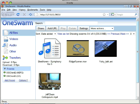Screen dimensions: 140x104
Task: Open the Edit menu
Action: [9, 10]
